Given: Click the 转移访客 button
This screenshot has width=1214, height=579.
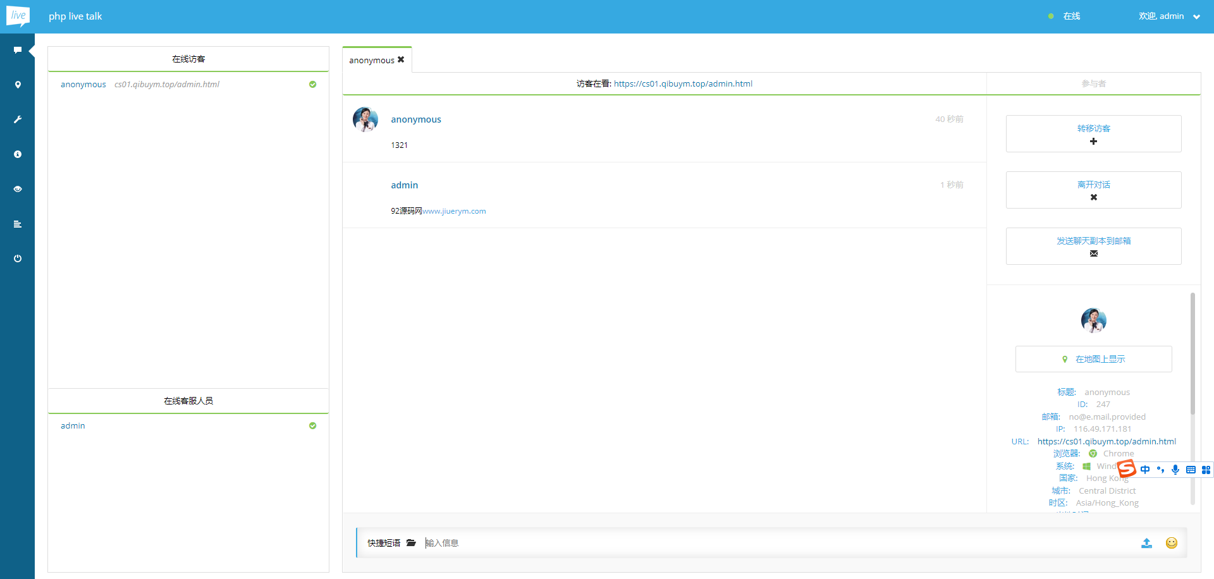Looking at the screenshot, I should (x=1093, y=133).
